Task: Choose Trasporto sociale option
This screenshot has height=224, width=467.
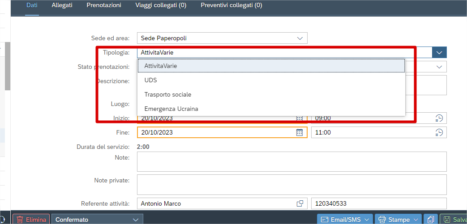Action: [168, 94]
